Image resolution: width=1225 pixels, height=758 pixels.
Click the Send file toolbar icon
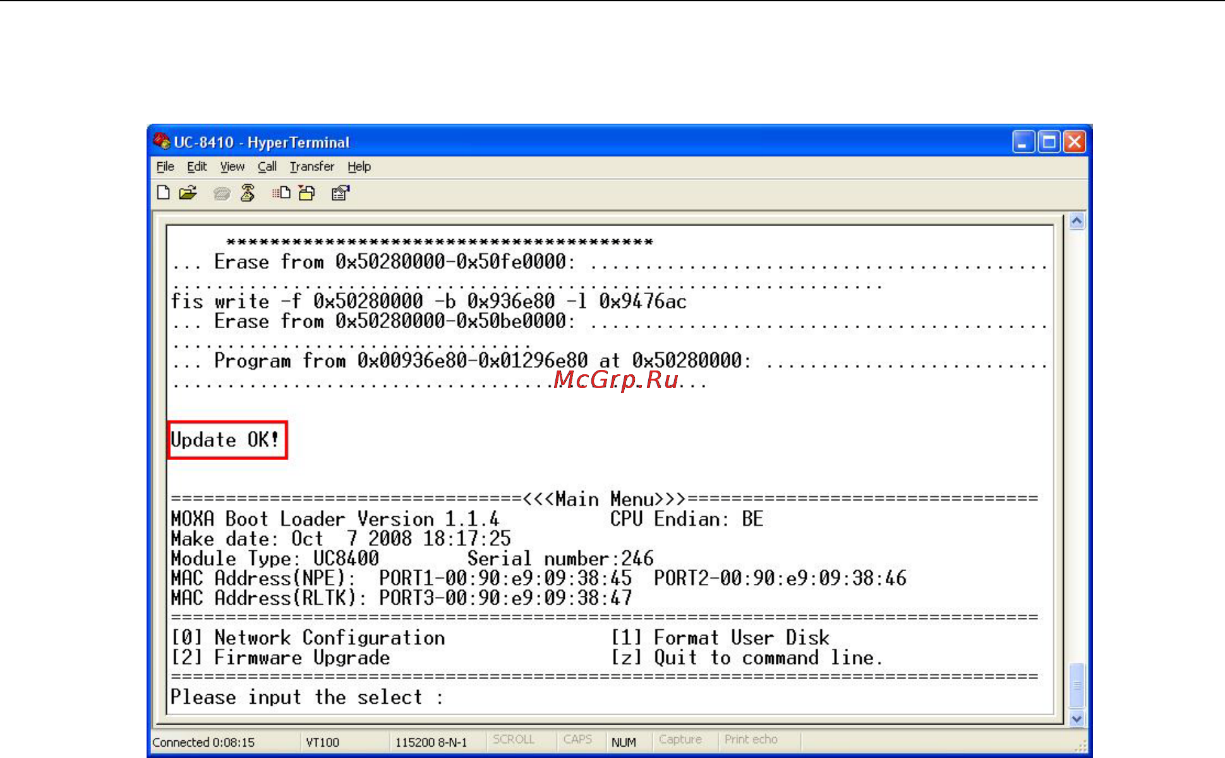pos(282,192)
